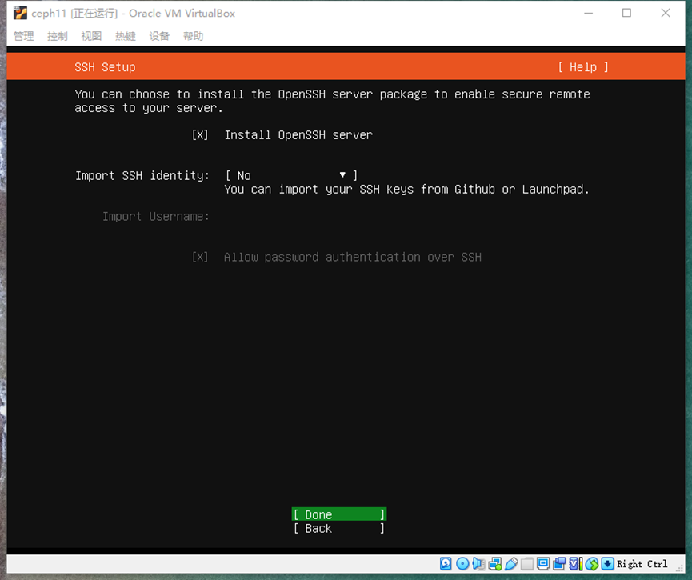Viewport: 692px width, 580px height.
Task: Click the VirtualBox window title icon
Action: click(x=20, y=14)
